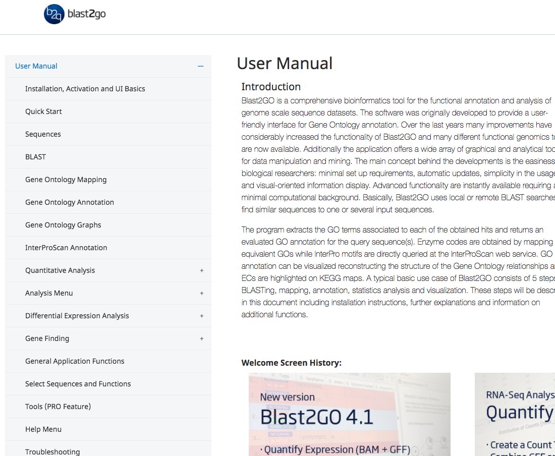Screen dimensions: 555x456
Task: Open the Gene Finding link
Action: pos(47,338)
